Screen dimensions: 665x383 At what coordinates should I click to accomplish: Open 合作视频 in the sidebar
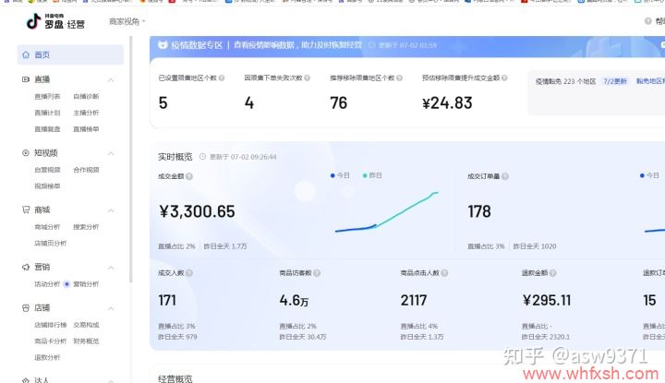(x=86, y=170)
